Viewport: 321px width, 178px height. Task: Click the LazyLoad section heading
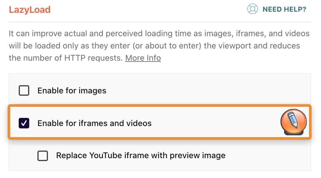click(30, 10)
